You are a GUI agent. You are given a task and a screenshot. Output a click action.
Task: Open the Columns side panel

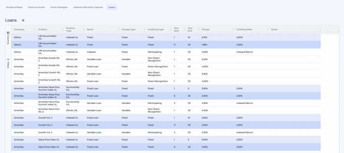pos(8,38)
